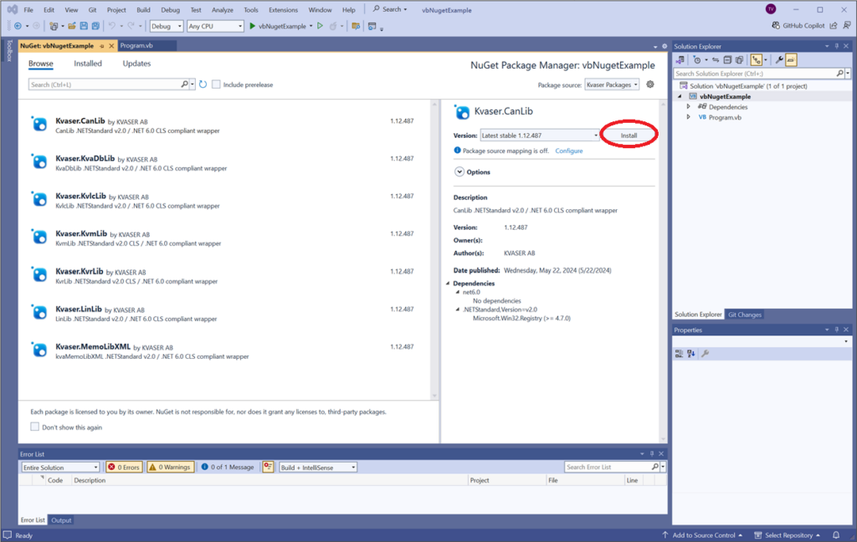Viewport: 857px width, 542px height.
Task: Select the alphabetical sort icon in Properties panel
Action: tap(690, 352)
